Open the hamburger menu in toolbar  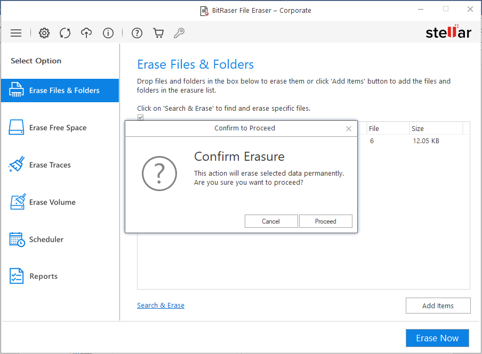16,33
